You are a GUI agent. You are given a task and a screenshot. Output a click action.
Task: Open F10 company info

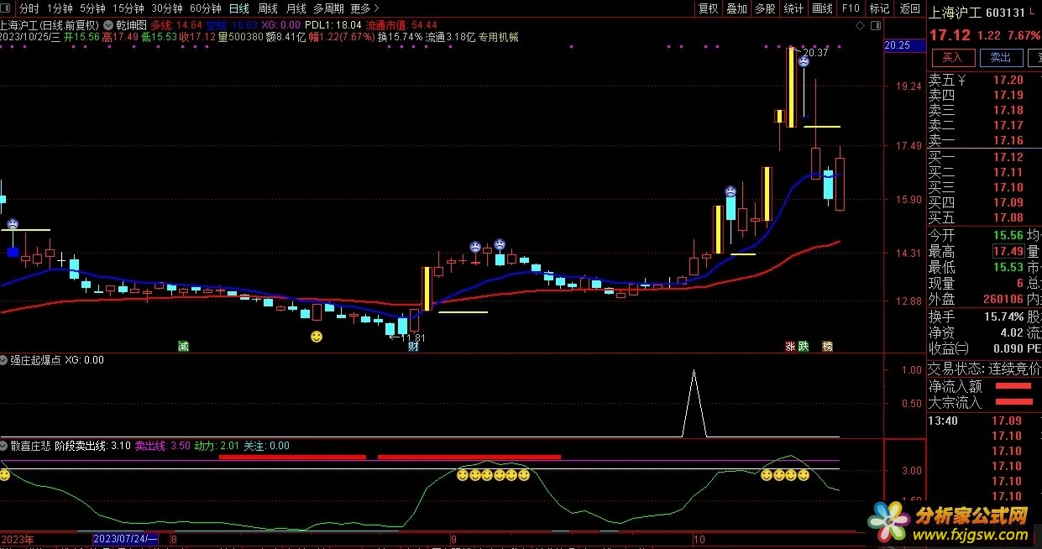tap(851, 8)
